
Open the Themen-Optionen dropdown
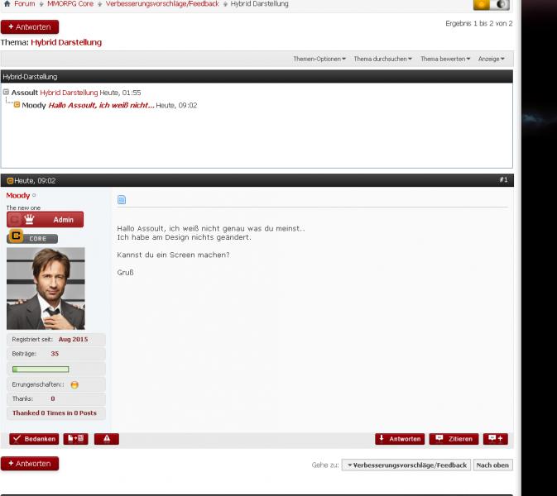click(x=319, y=59)
